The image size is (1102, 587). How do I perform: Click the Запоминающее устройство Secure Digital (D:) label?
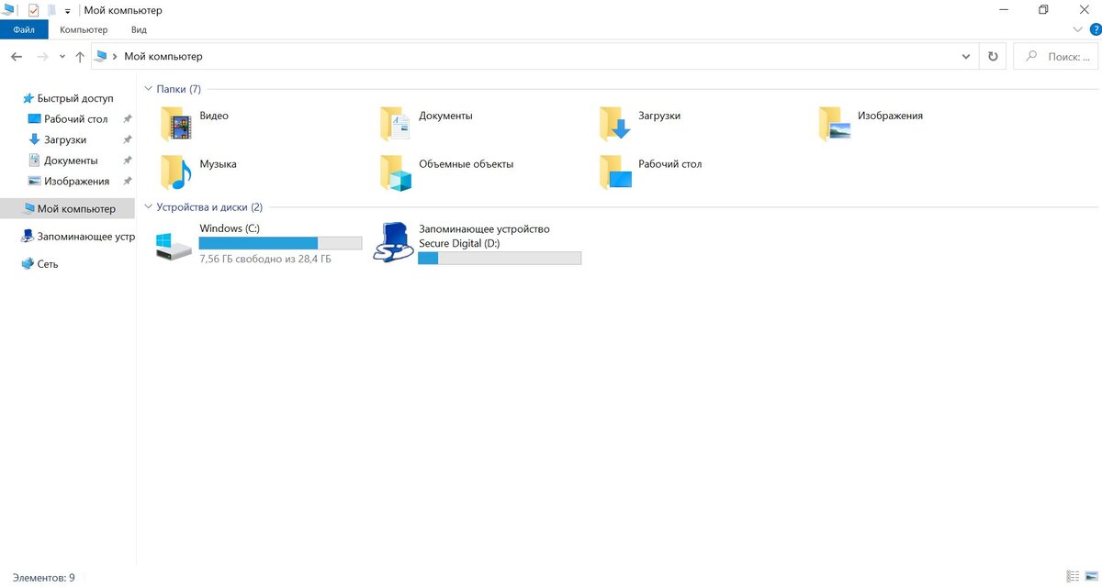pos(484,236)
